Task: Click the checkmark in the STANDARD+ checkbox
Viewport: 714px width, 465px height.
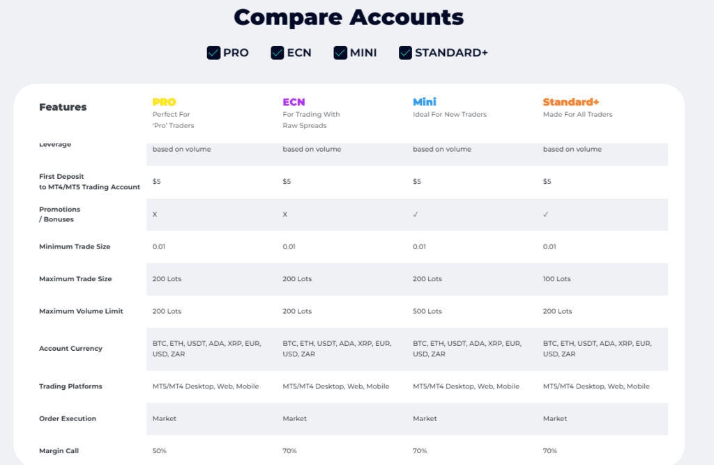Action: [x=404, y=52]
